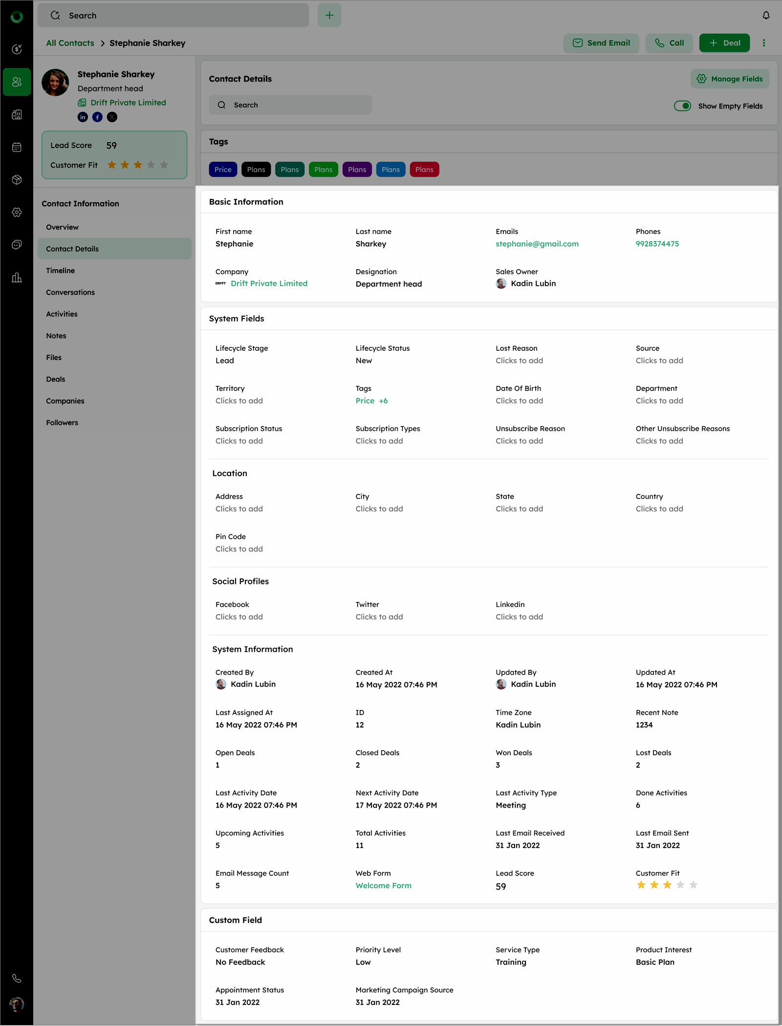Open Stephanie's Facebook profile icon
This screenshot has height=1026, width=782.
point(97,117)
